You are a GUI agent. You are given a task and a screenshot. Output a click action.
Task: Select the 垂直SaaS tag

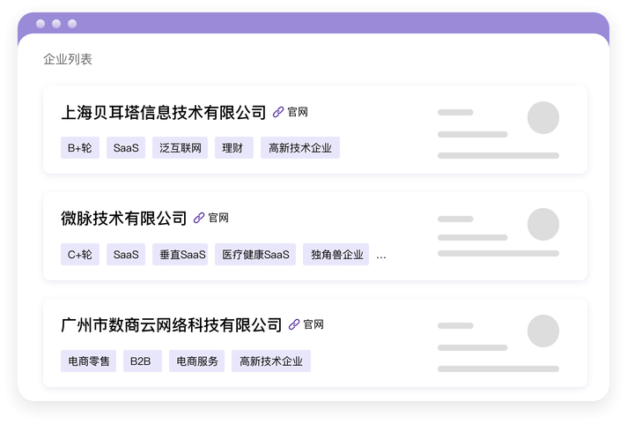pos(180,254)
